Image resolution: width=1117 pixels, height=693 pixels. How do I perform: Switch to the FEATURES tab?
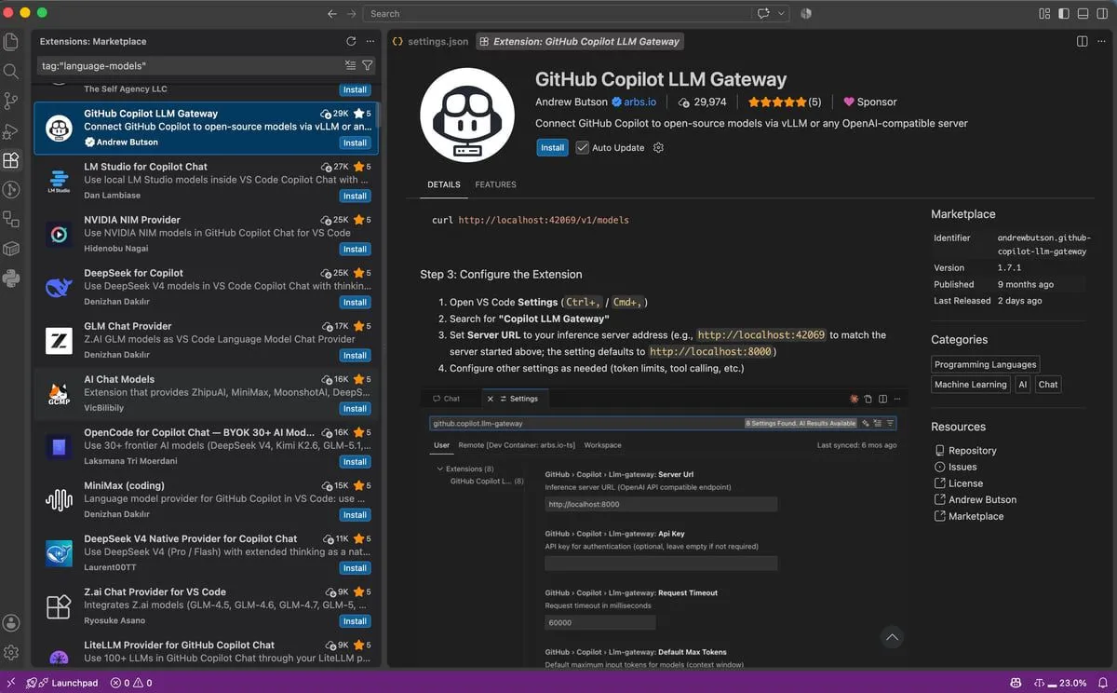(495, 184)
